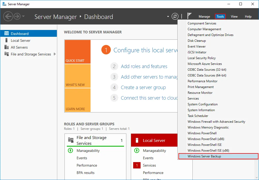The image size is (259, 180).
Task: Select Windows Server Backup from the Tools menu
Action: [x=205, y=156]
